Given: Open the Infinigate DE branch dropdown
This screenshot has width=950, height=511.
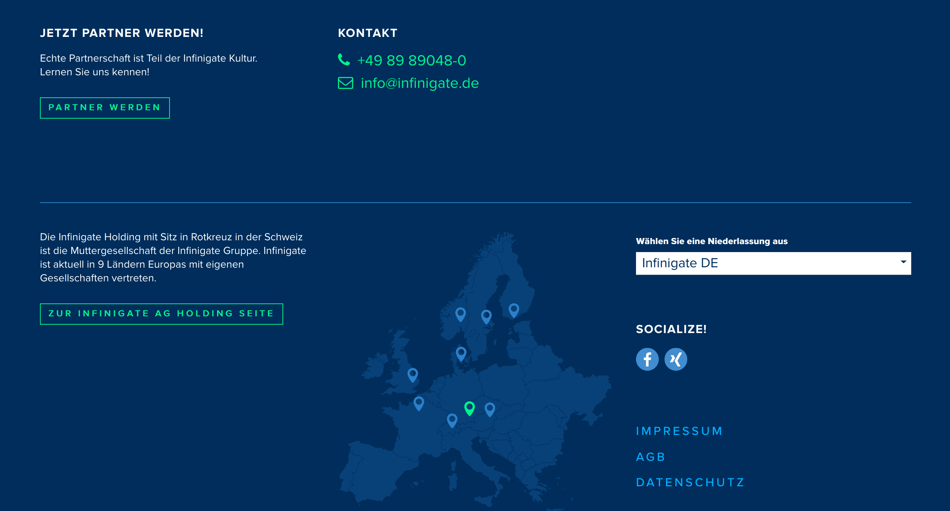Looking at the screenshot, I should click(x=773, y=263).
